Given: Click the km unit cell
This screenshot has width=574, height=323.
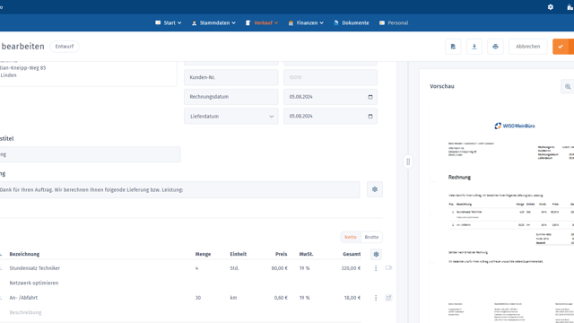Looking at the screenshot, I should point(233,298).
